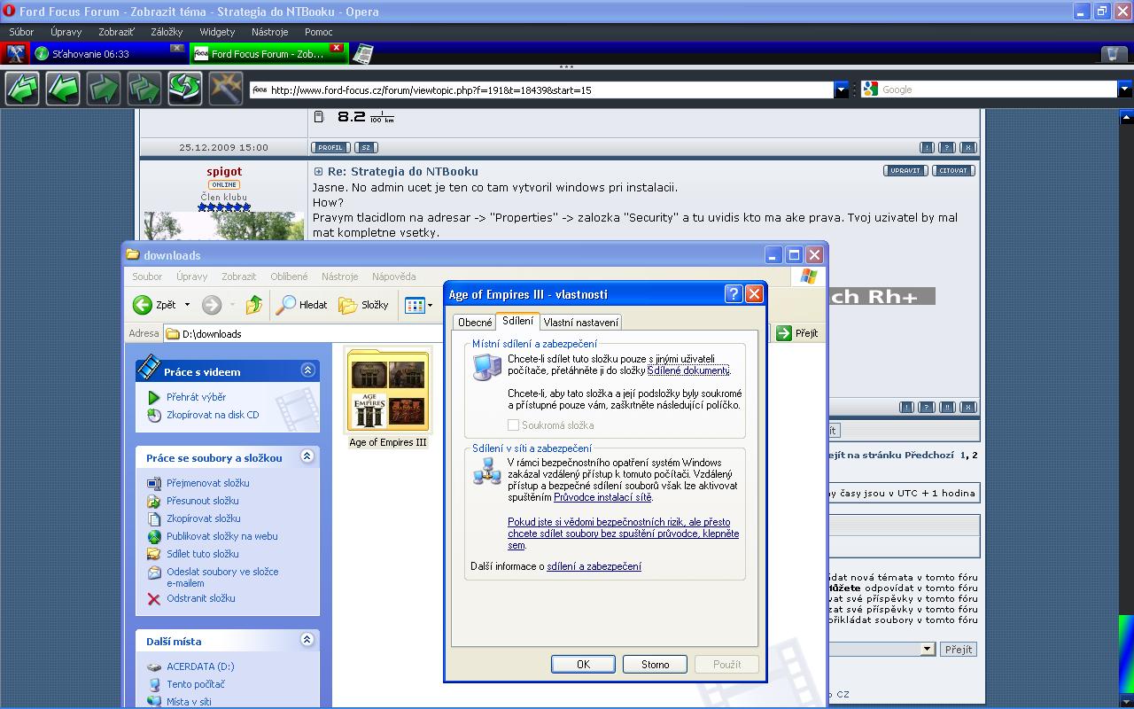Toggle the Složky folders pane button
The image size is (1134, 709).
[364, 305]
